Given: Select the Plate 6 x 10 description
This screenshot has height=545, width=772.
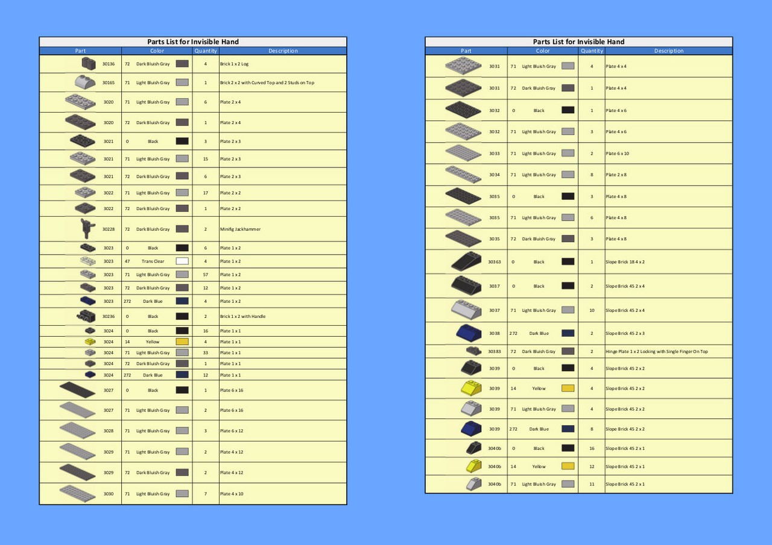Looking at the screenshot, I should (617, 154).
